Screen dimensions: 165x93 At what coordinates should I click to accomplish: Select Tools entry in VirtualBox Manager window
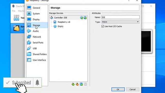(x=18, y=18)
